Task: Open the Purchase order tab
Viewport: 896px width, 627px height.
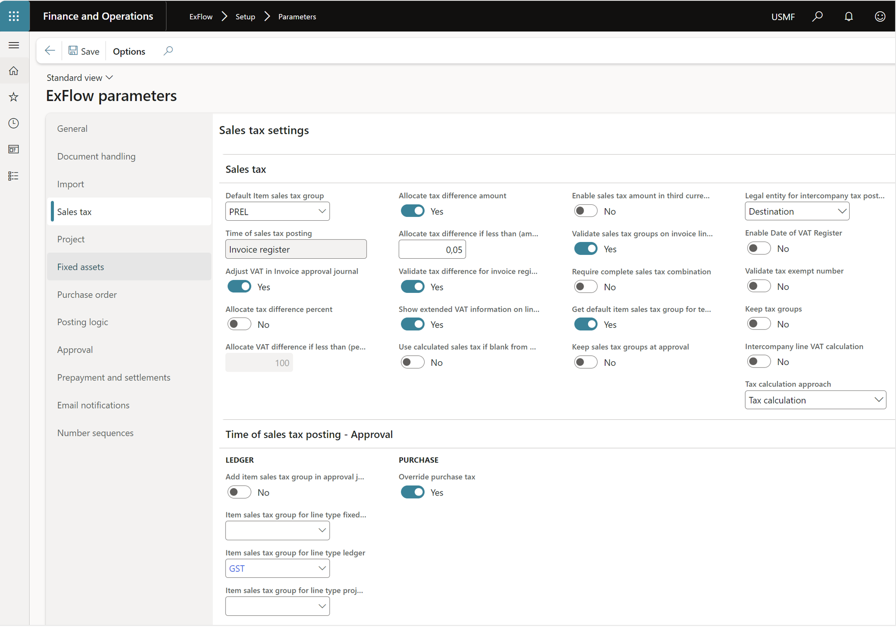Action: point(129,295)
